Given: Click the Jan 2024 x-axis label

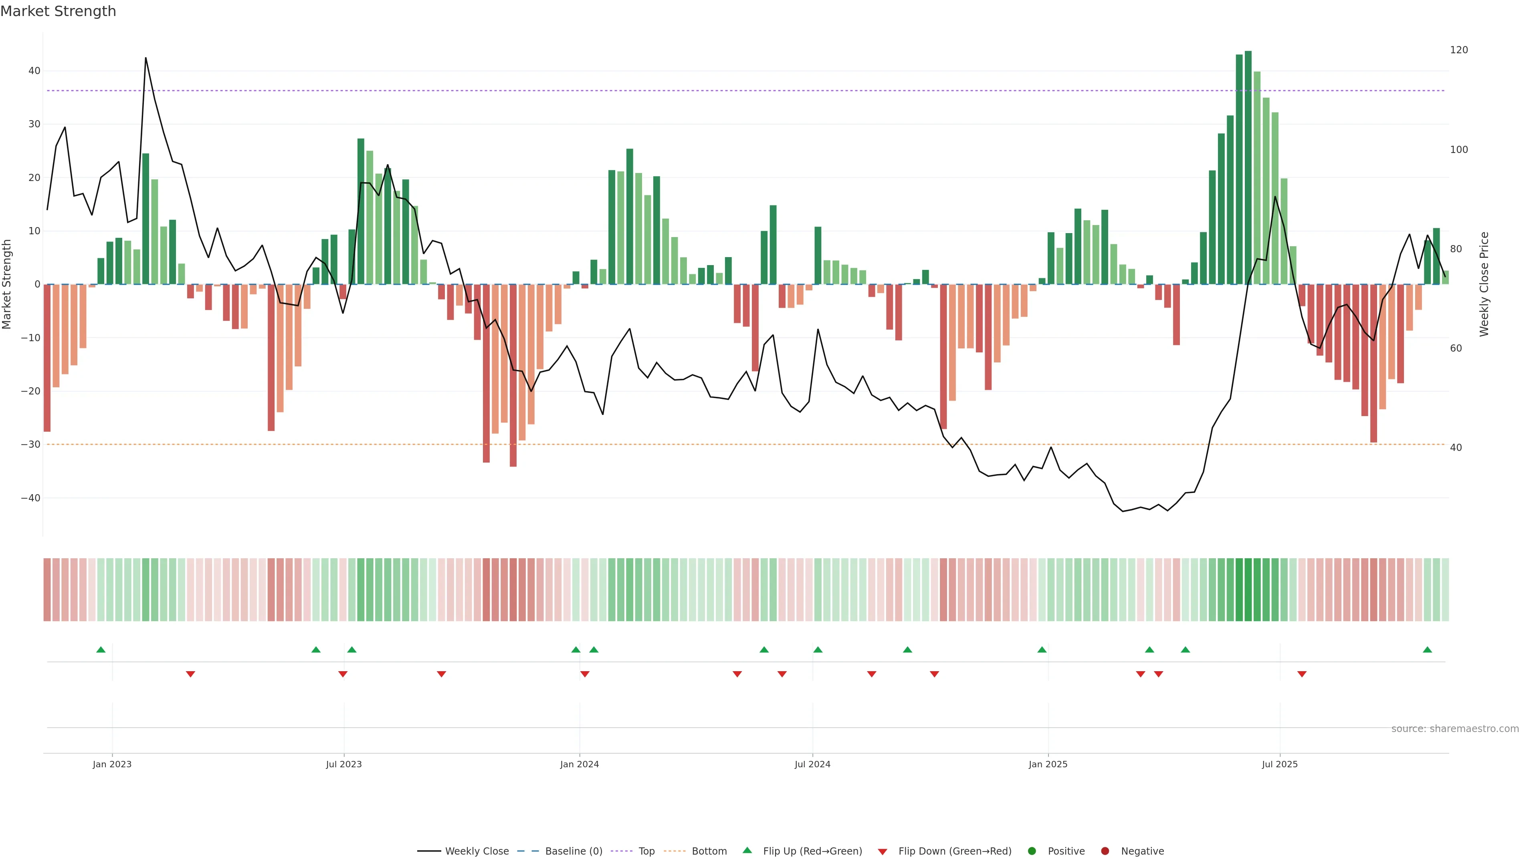Looking at the screenshot, I should coord(579,764).
